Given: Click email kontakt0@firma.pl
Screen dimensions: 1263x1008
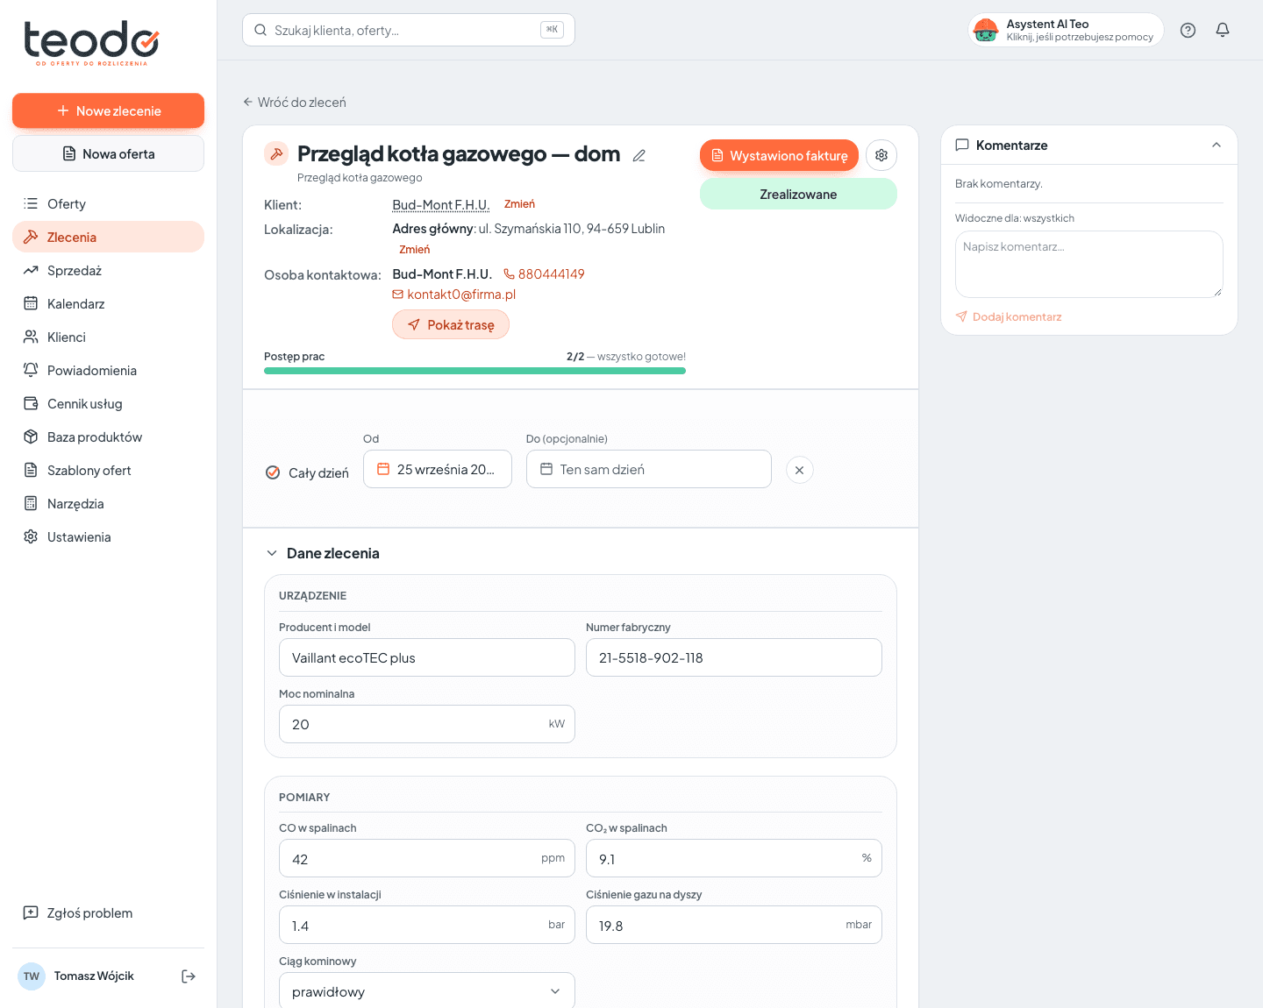Looking at the screenshot, I should click(453, 295).
